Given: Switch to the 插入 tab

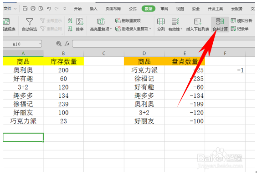Looking at the screenshot, I should [93, 9].
